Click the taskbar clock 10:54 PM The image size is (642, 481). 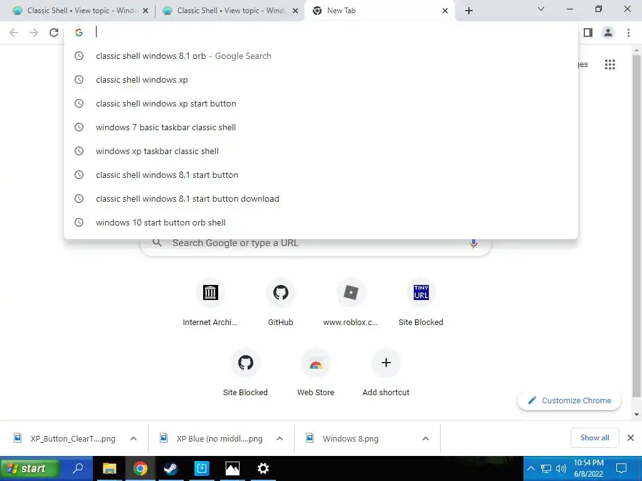588,468
